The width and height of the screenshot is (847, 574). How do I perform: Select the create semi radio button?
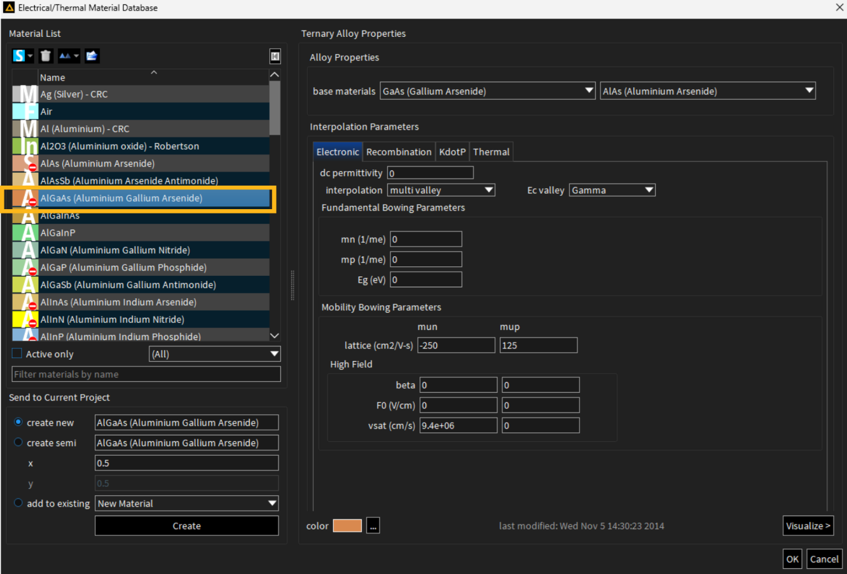18,442
